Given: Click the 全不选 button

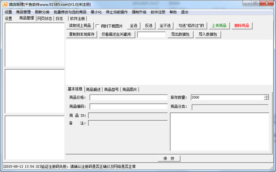Looking at the screenshot, I should [165, 26].
